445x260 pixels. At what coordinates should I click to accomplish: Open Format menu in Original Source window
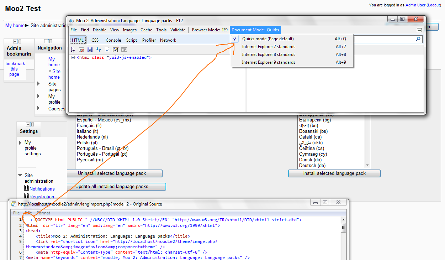tap(43, 213)
